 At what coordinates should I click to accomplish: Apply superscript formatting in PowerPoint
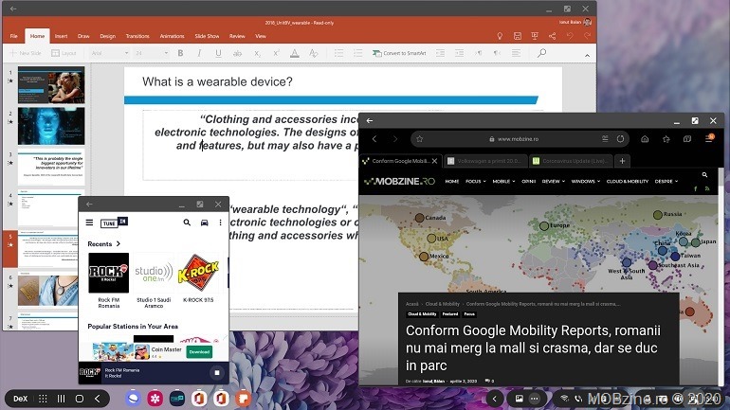[x=276, y=53]
